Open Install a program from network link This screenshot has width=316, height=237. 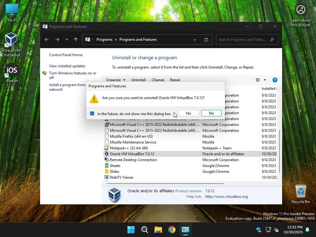pyautogui.click(x=67, y=87)
